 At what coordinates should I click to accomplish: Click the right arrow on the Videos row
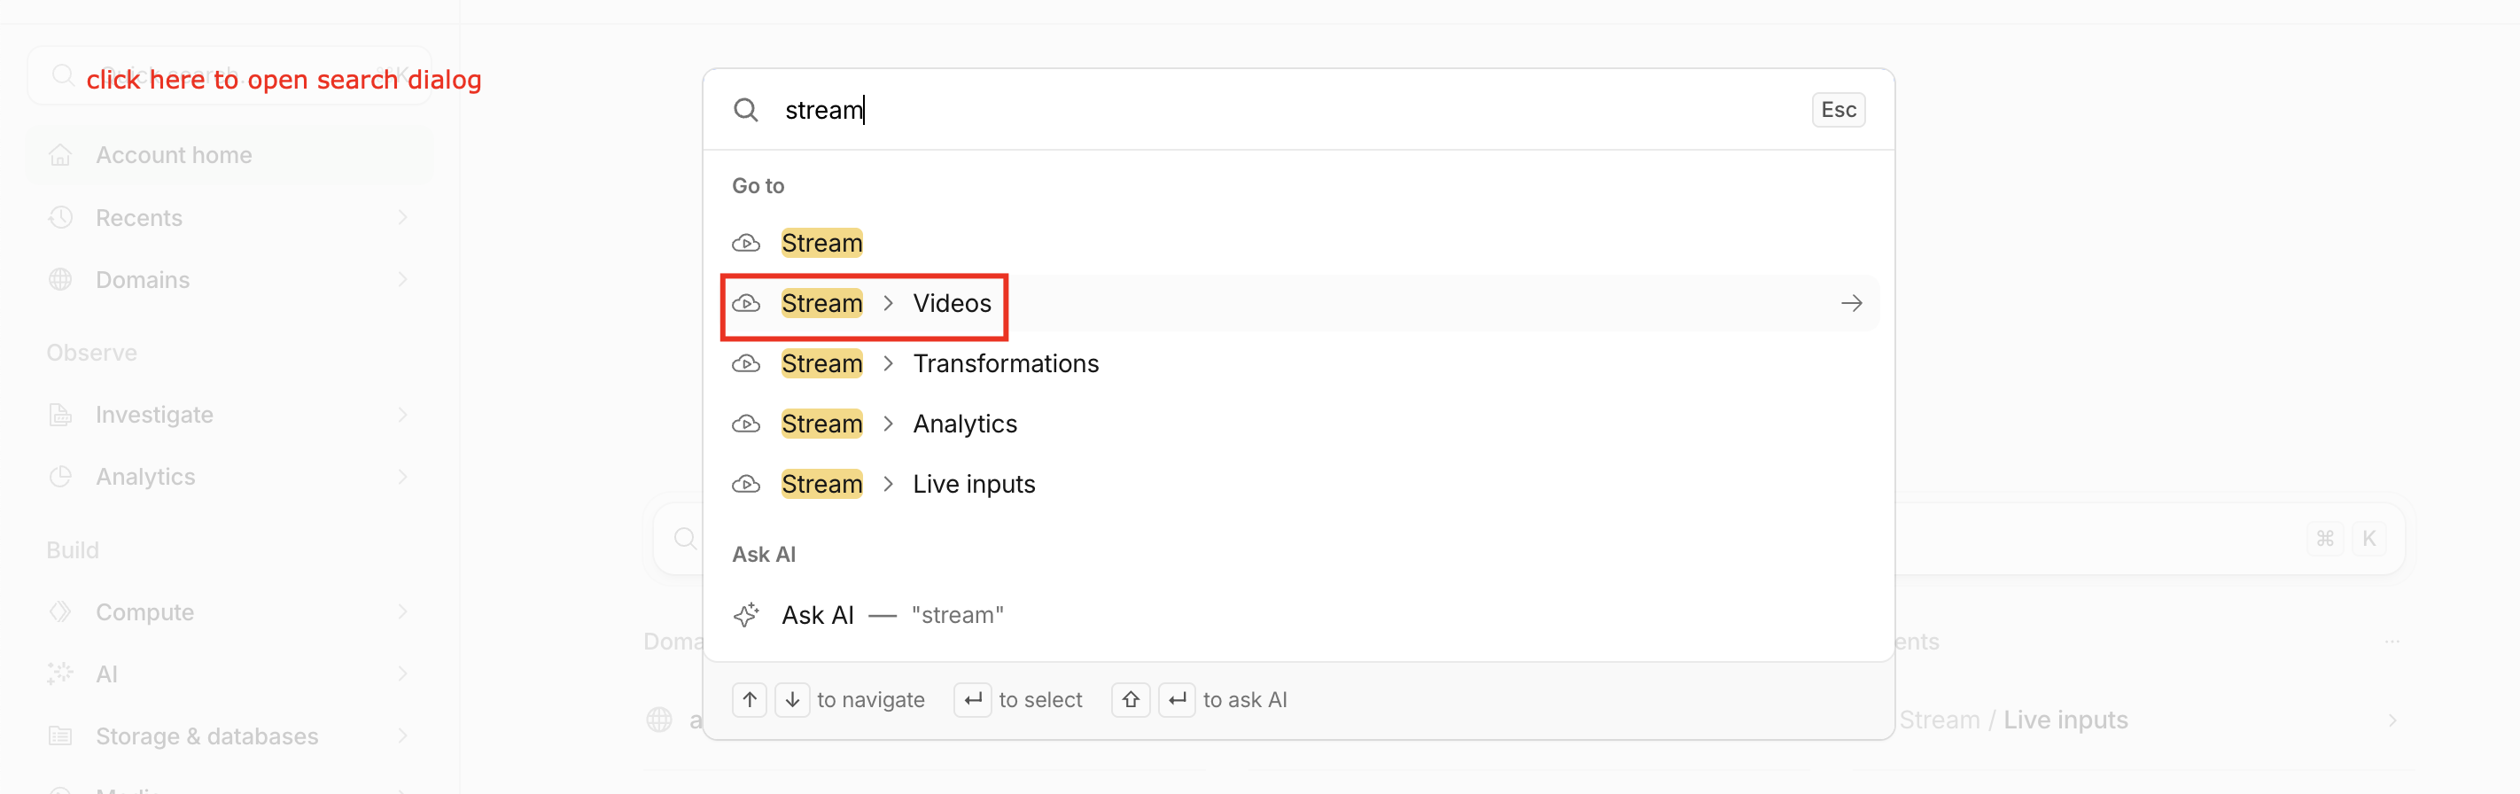[1851, 303]
